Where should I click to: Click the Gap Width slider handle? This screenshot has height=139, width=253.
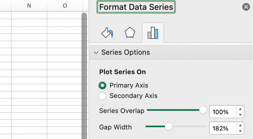coord(168,126)
